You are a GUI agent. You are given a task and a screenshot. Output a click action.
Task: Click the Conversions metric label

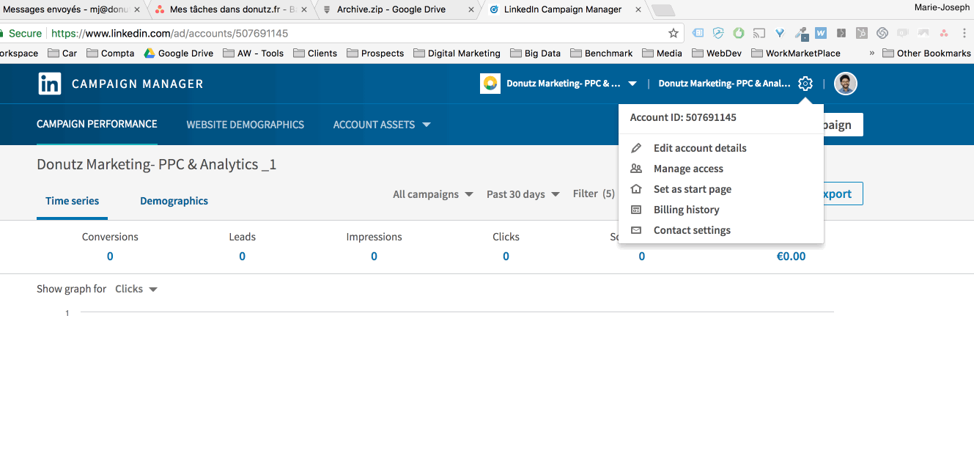click(110, 237)
